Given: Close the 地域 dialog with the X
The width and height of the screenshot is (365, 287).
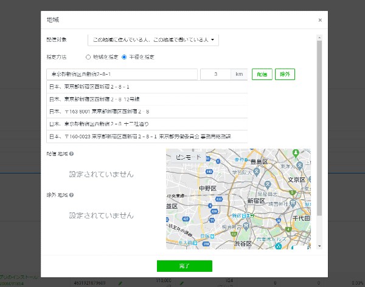Looking at the screenshot, I should pos(320,19).
